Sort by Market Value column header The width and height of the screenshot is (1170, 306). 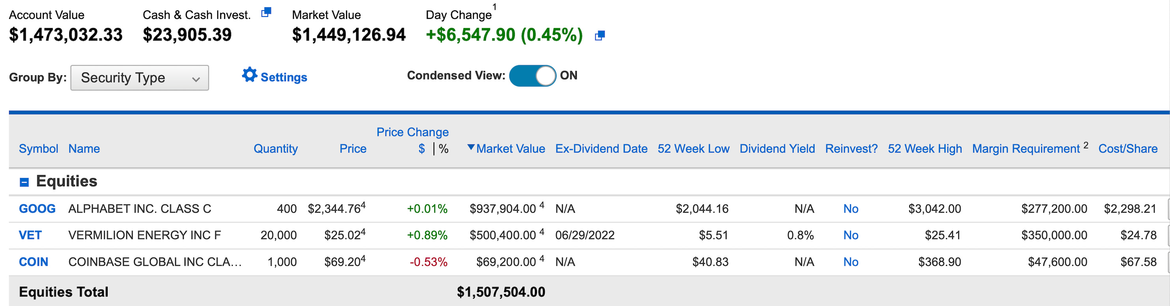point(510,148)
